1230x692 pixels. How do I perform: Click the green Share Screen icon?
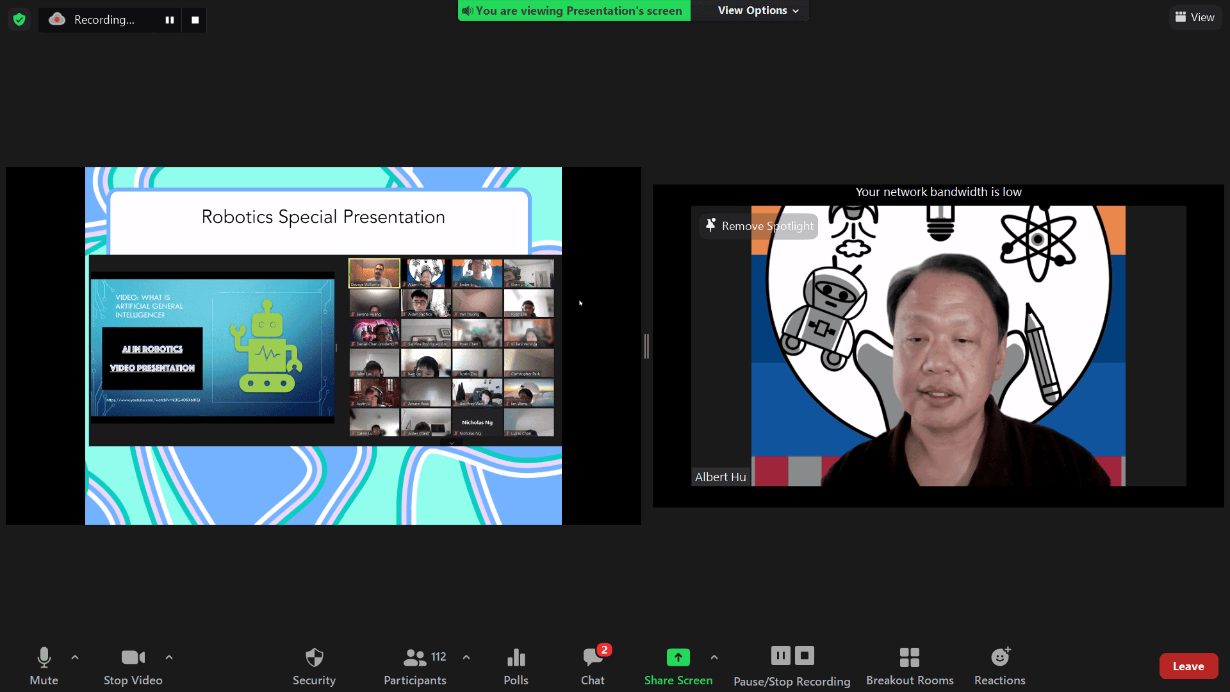tap(678, 657)
